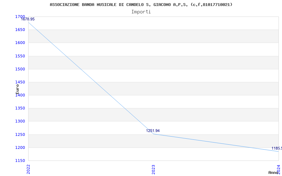Image resolution: width=282 pixels, height=176 pixels.
Task: Click the 1250 y-axis tick label
Action: [20, 134]
